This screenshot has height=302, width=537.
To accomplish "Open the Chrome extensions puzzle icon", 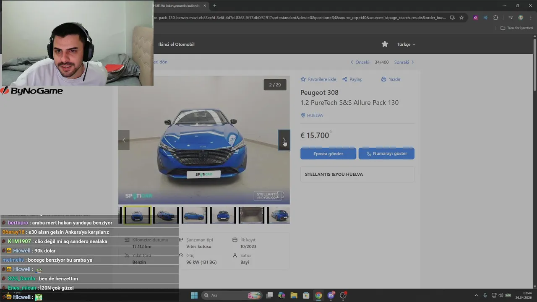I will [x=496, y=18].
